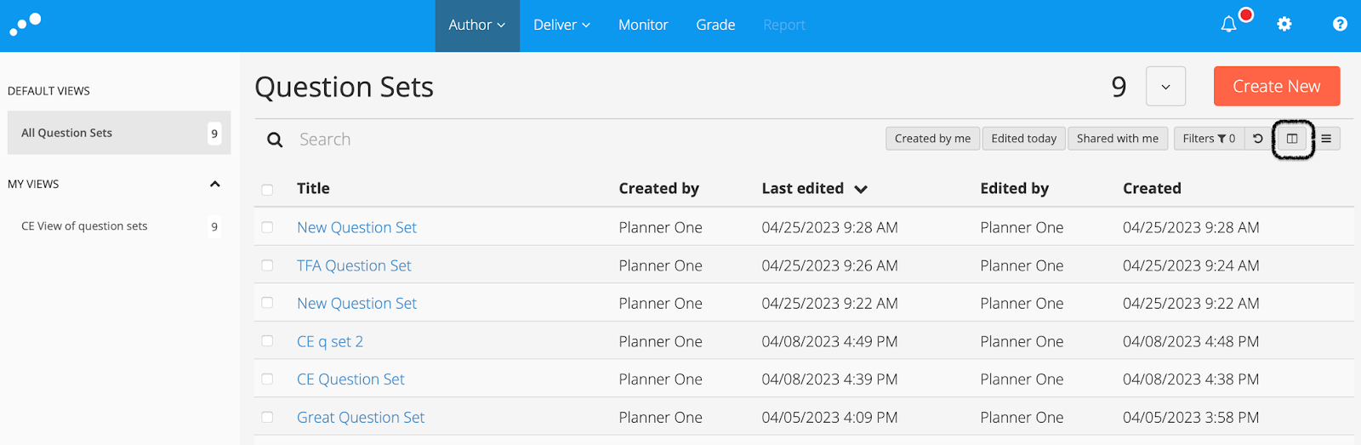The width and height of the screenshot is (1361, 445).
Task: Check the CE q set 2 checkbox
Action: (268, 341)
